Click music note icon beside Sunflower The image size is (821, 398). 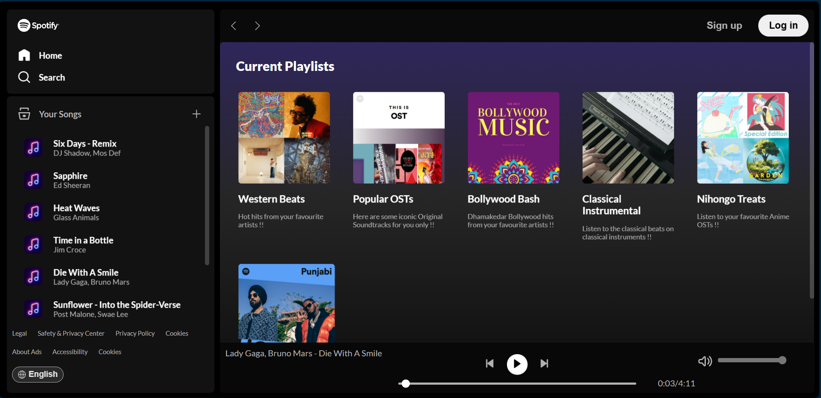tap(34, 309)
